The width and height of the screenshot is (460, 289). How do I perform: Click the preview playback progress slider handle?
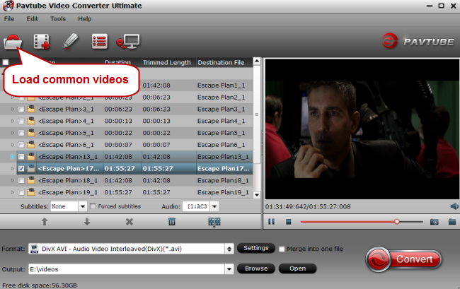(396, 222)
